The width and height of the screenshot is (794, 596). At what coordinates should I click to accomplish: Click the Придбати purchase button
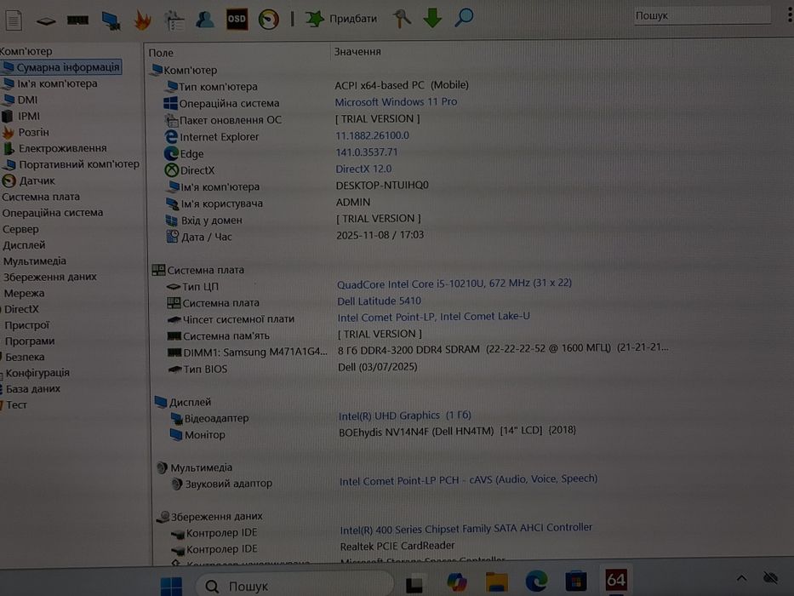[x=341, y=19]
